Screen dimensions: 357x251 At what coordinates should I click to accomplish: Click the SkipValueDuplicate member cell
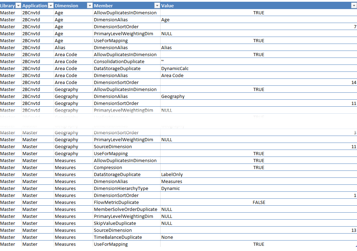[x=127, y=223]
